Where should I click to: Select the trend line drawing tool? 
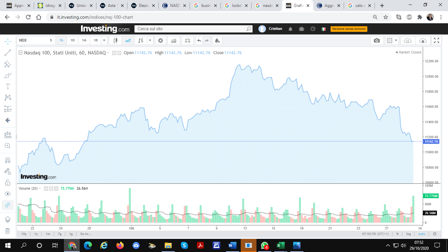pos(8,52)
